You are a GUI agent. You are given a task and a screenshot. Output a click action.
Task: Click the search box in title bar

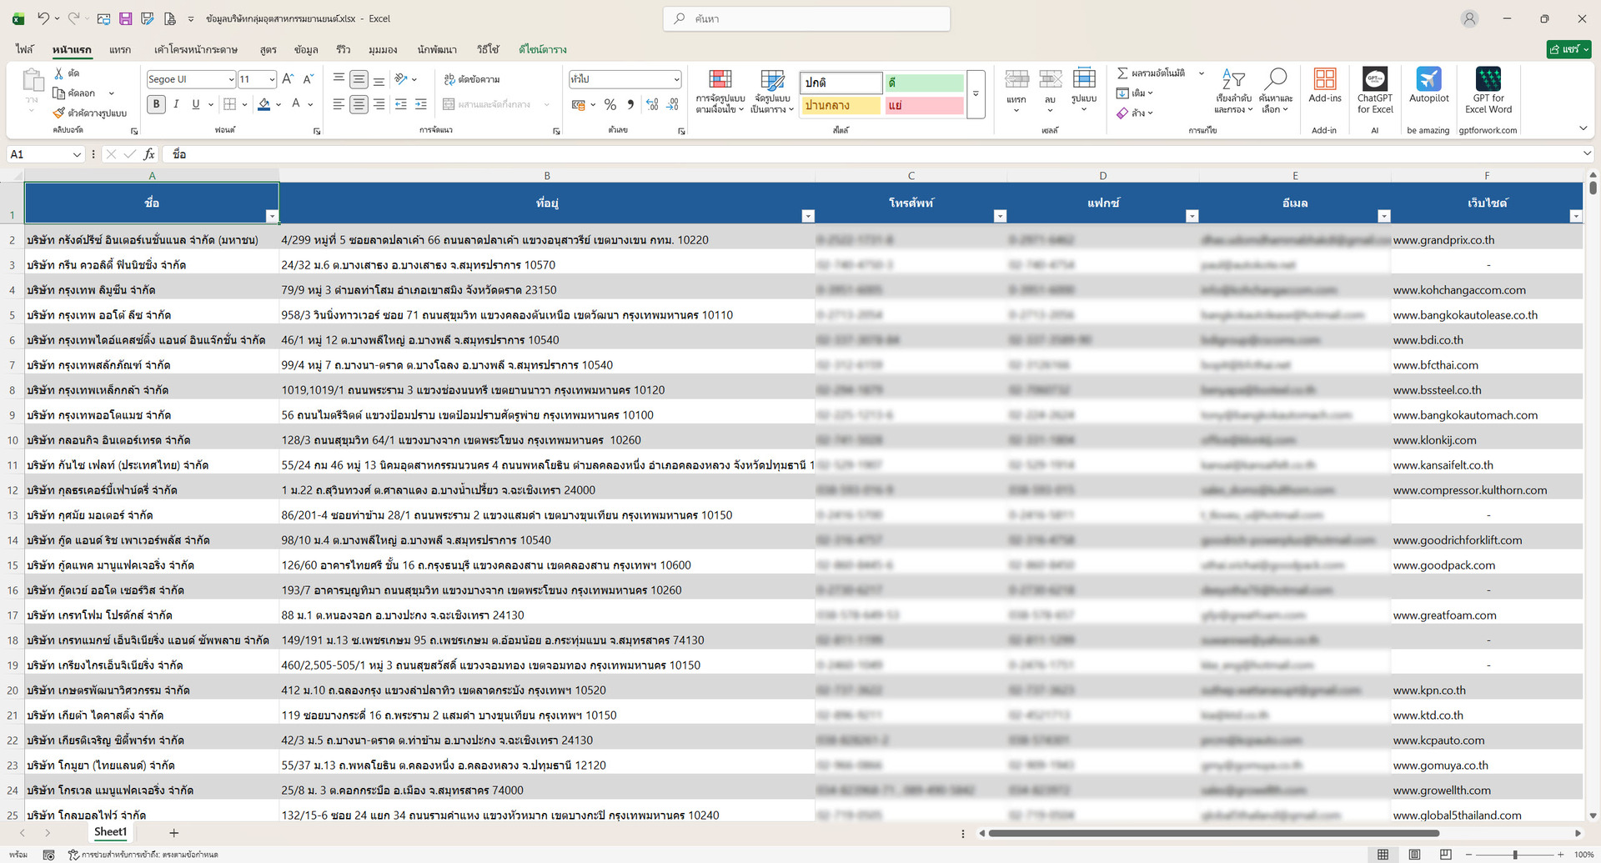806,18
